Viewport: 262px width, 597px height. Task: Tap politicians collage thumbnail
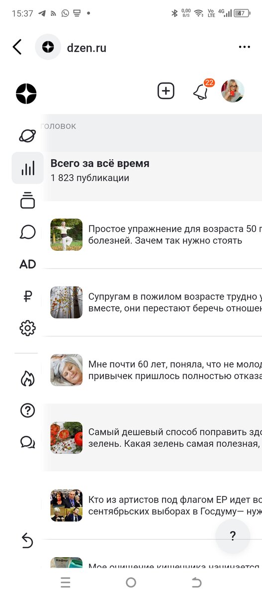click(x=67, y=505)
